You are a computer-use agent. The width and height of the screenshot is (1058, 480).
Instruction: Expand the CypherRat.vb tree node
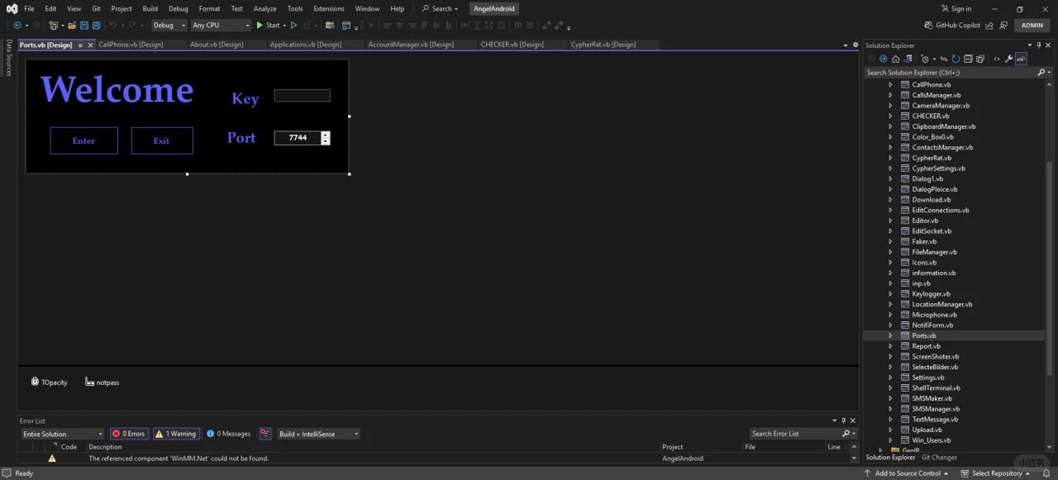click(890, 158)
